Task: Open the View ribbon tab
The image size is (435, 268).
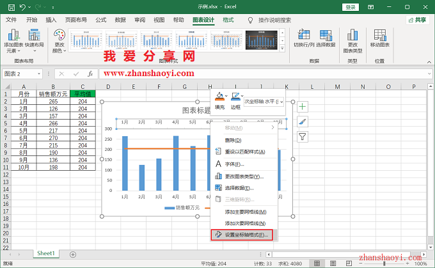Action: (x=159, y=20)
